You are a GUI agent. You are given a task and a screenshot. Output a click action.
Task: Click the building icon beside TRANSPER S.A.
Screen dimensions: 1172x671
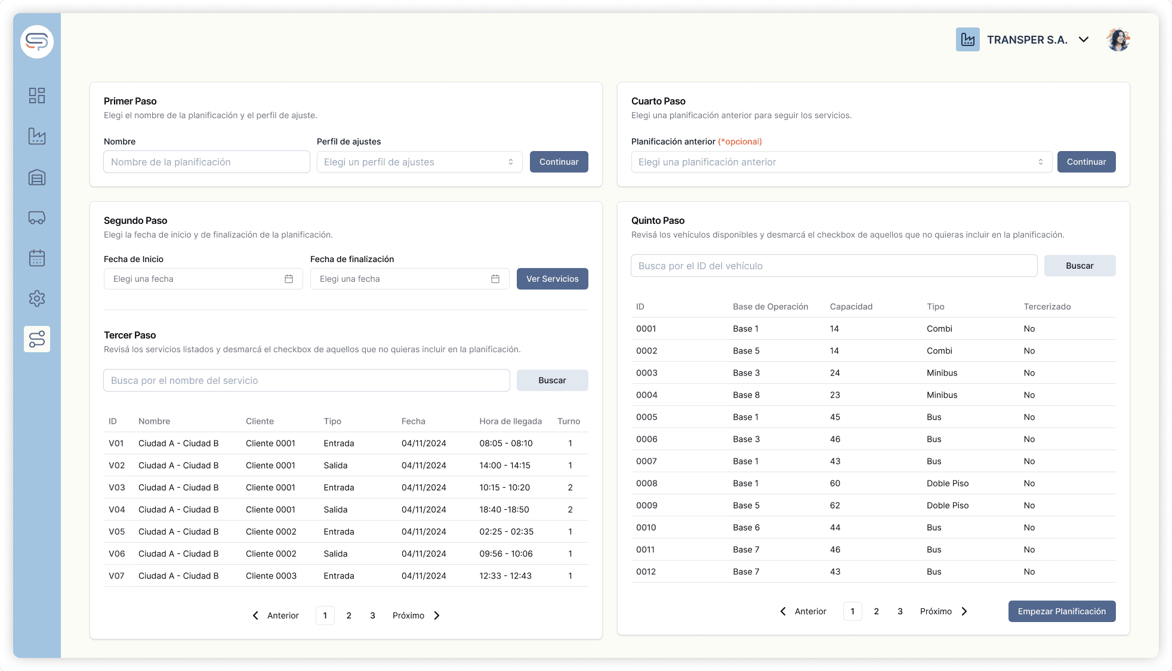pyautogui.click(x=969, y=39)
